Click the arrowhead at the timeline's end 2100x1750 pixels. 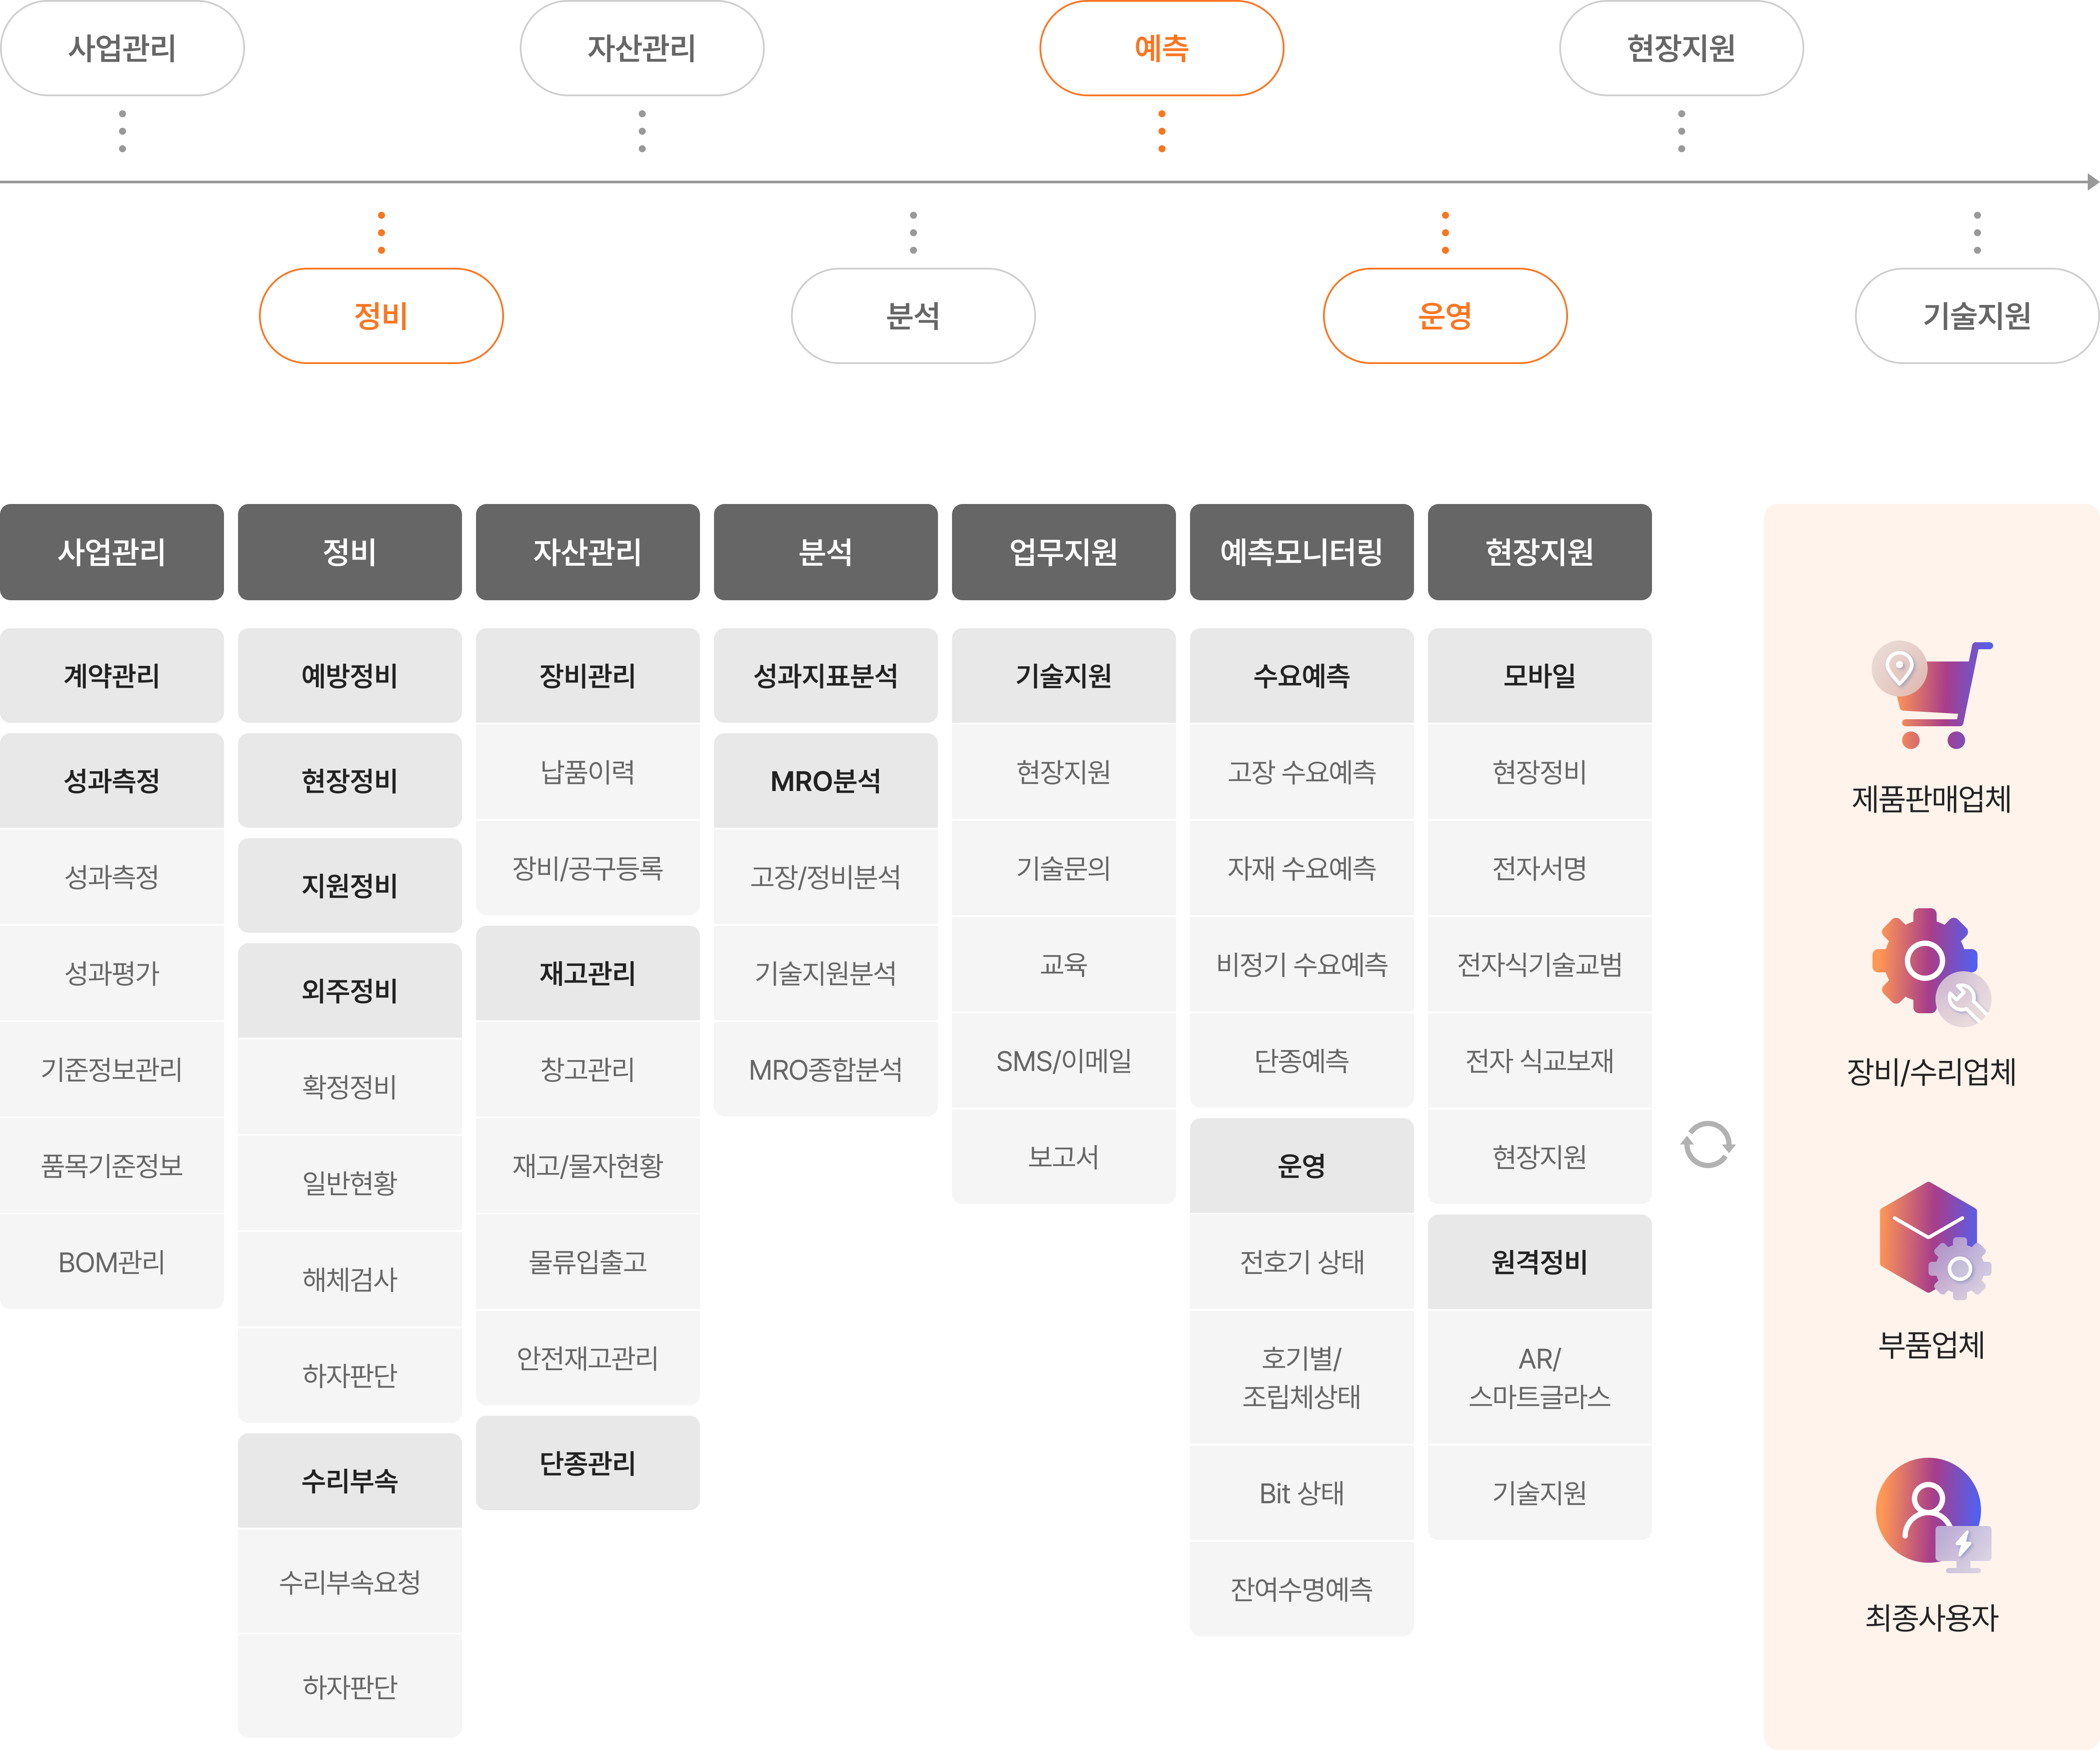(x=2092, y=182)
